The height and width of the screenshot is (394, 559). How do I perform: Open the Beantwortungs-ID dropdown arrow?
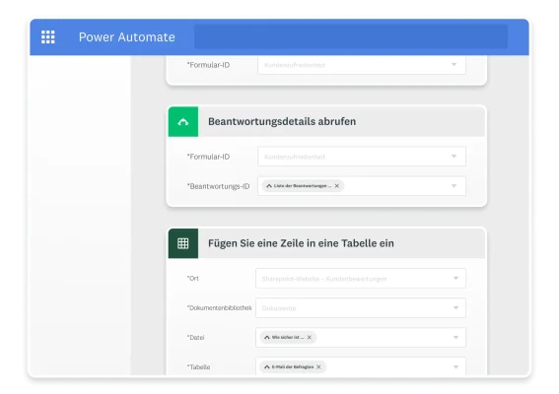point(454,186)
